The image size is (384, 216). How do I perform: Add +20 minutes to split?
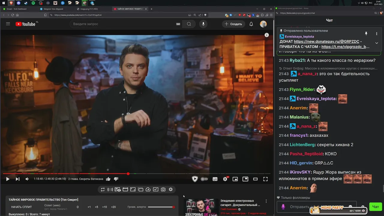pyautogui.click(x=113, y=207)
